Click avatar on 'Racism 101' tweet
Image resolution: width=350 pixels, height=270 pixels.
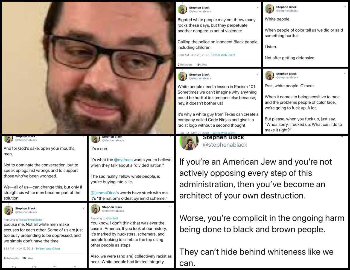182,76
